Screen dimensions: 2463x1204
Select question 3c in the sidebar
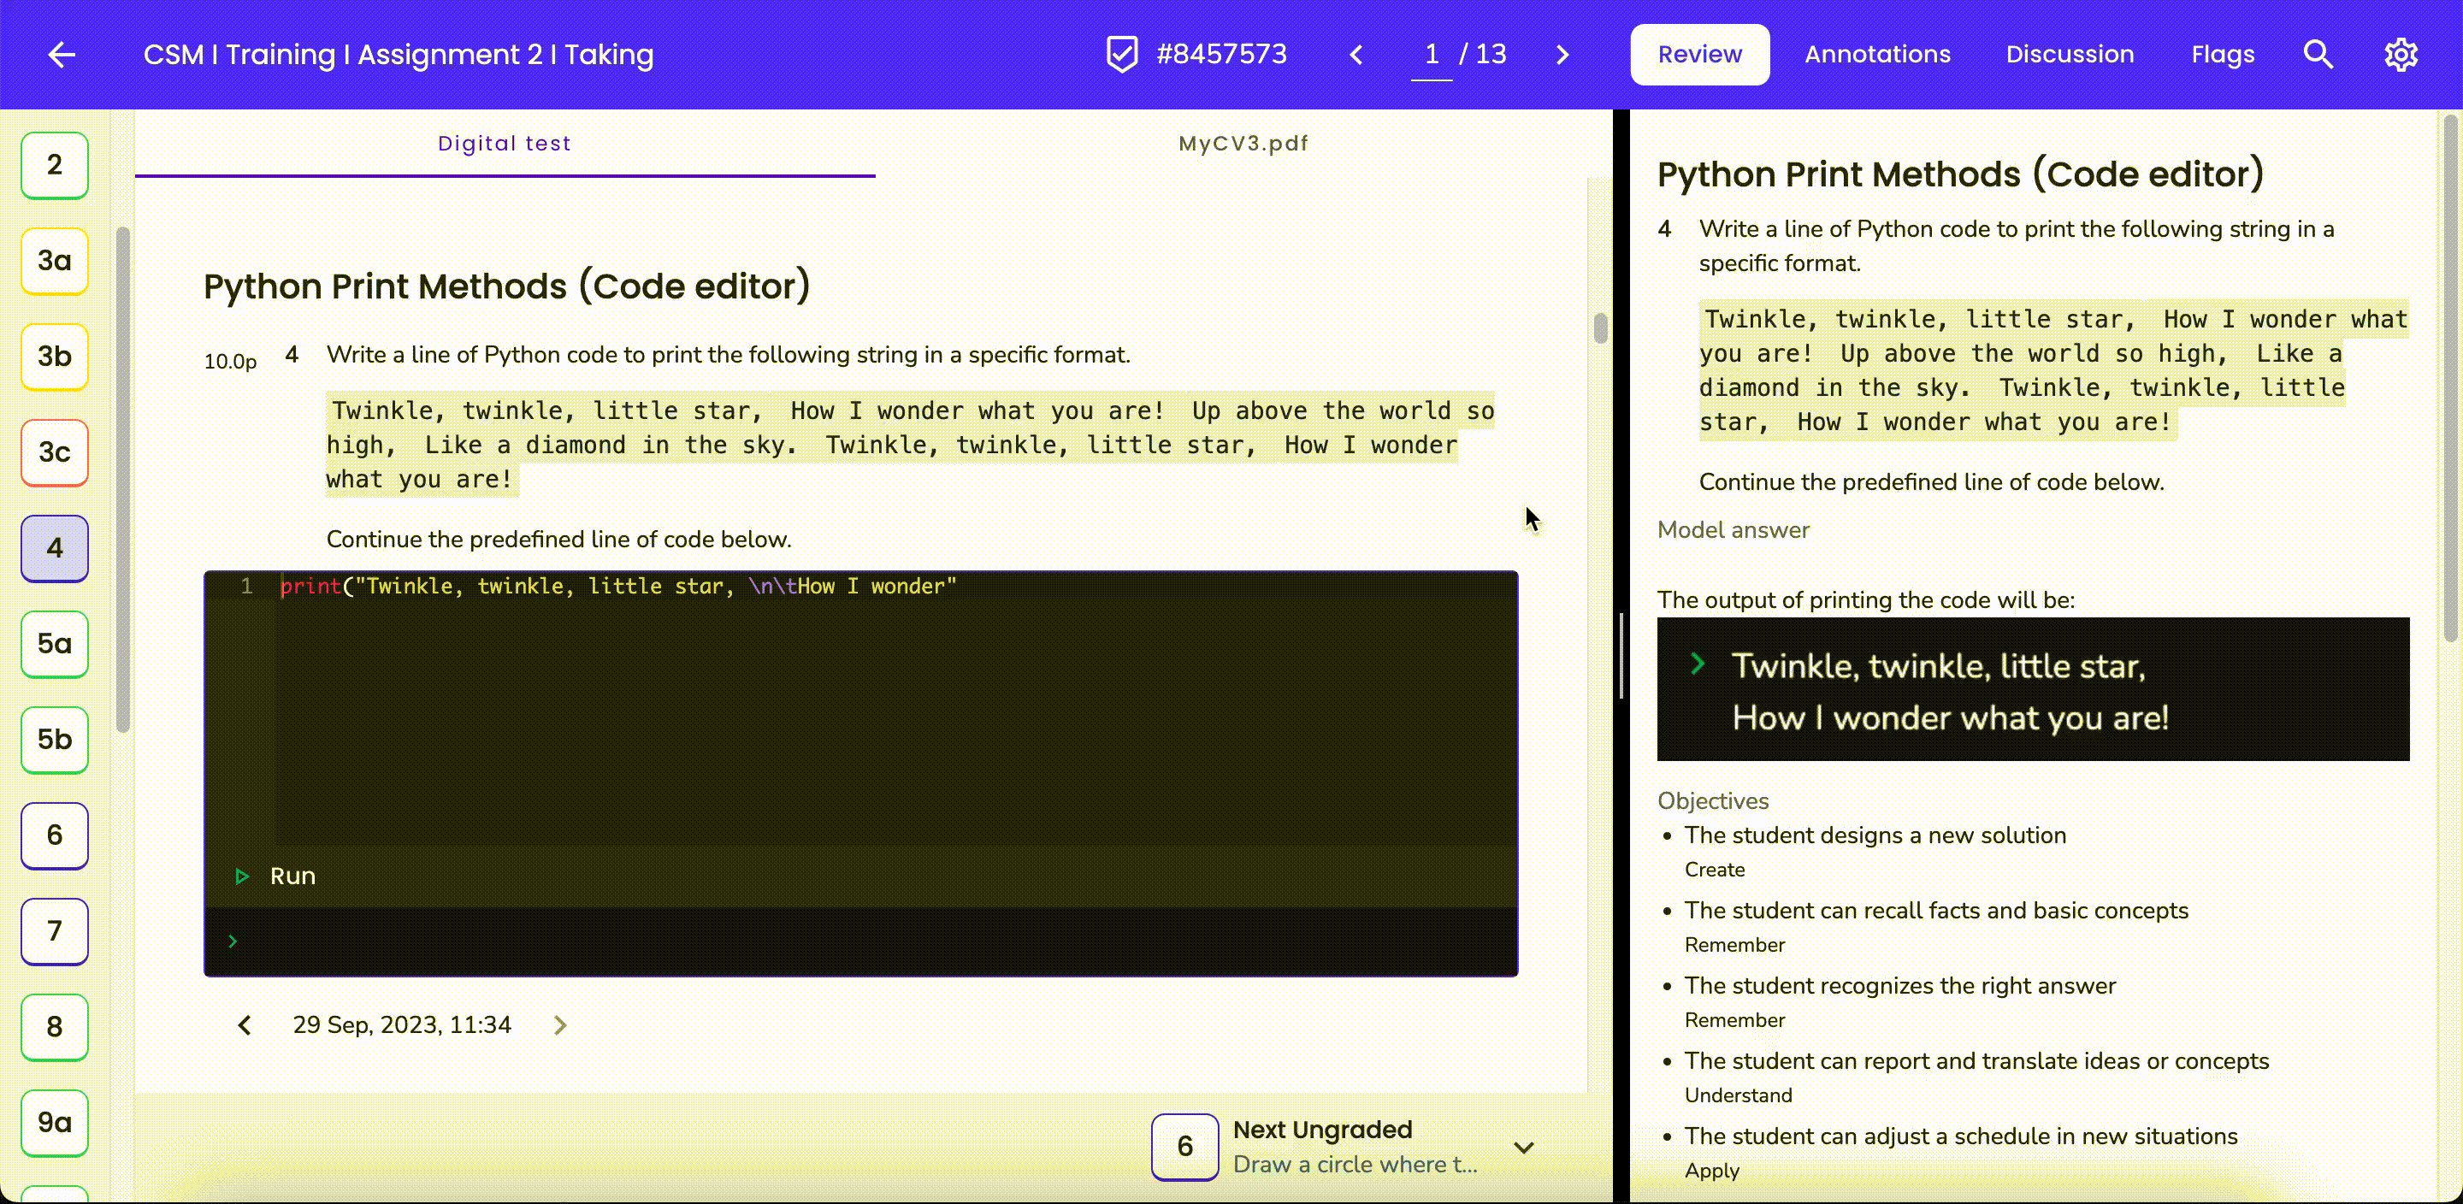click(x=55, y=452)
